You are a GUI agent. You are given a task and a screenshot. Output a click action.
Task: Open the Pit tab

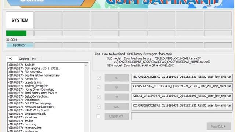34,59
